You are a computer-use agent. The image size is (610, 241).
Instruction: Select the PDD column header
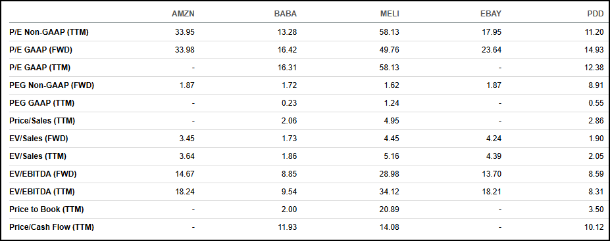click(596, 14)
